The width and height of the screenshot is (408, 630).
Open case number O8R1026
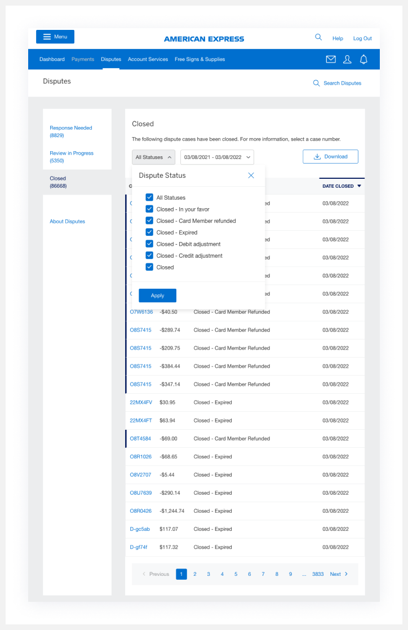point(140,456)
